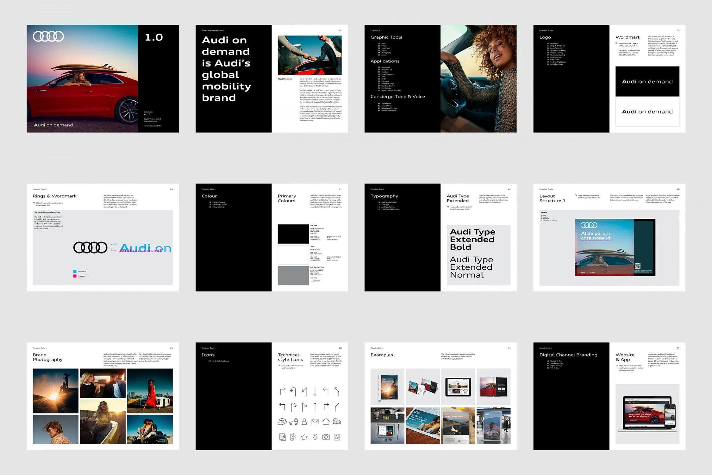Click the curly-haired driver photo on Contents spread

(x=478, y=79)
